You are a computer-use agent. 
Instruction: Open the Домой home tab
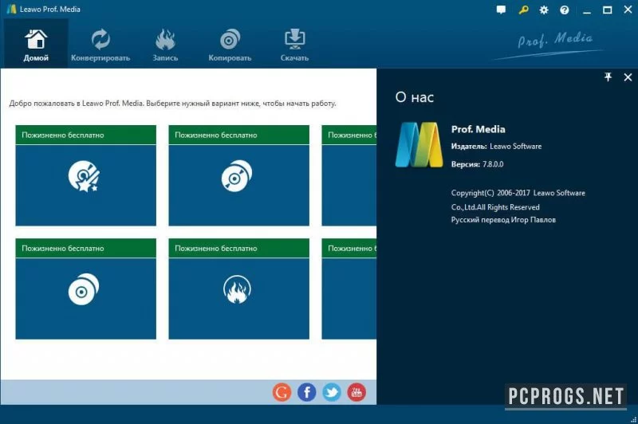pyautogui.click(x=36, y=44)
